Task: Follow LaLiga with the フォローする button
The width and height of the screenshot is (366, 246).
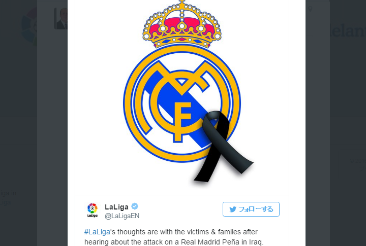Action: 251,209
